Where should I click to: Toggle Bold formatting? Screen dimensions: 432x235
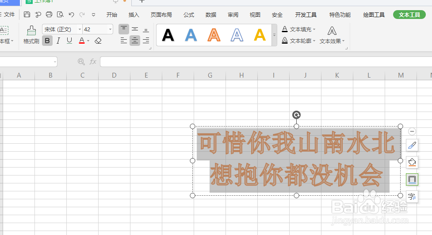click(x=47, y=41)
